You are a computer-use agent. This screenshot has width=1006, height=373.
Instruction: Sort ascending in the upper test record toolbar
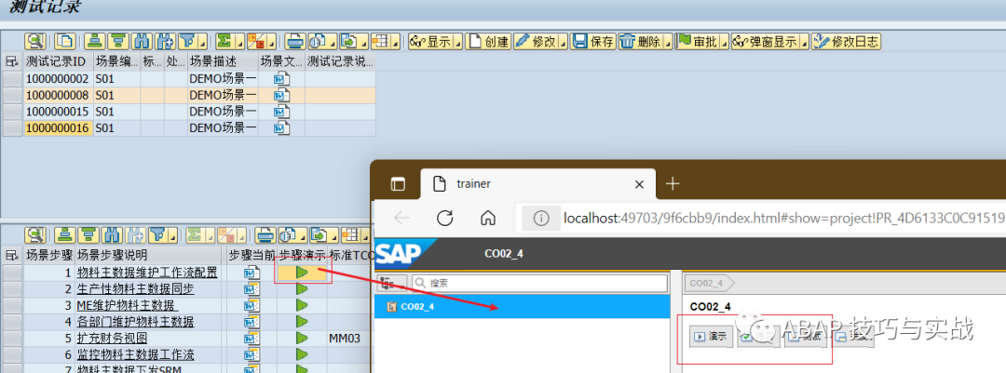[x=96, y=42]
